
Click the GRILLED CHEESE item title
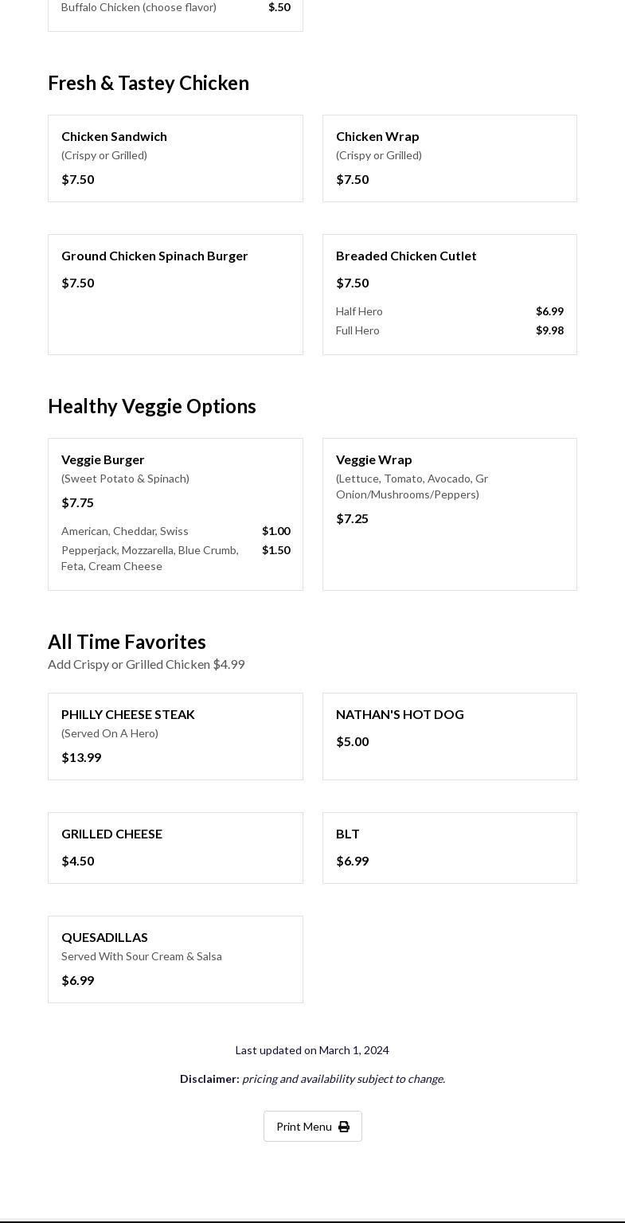[x=111, y=834]
